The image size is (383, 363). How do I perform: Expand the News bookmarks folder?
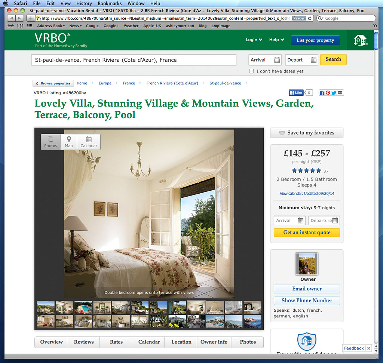click(x=75, y=26)
